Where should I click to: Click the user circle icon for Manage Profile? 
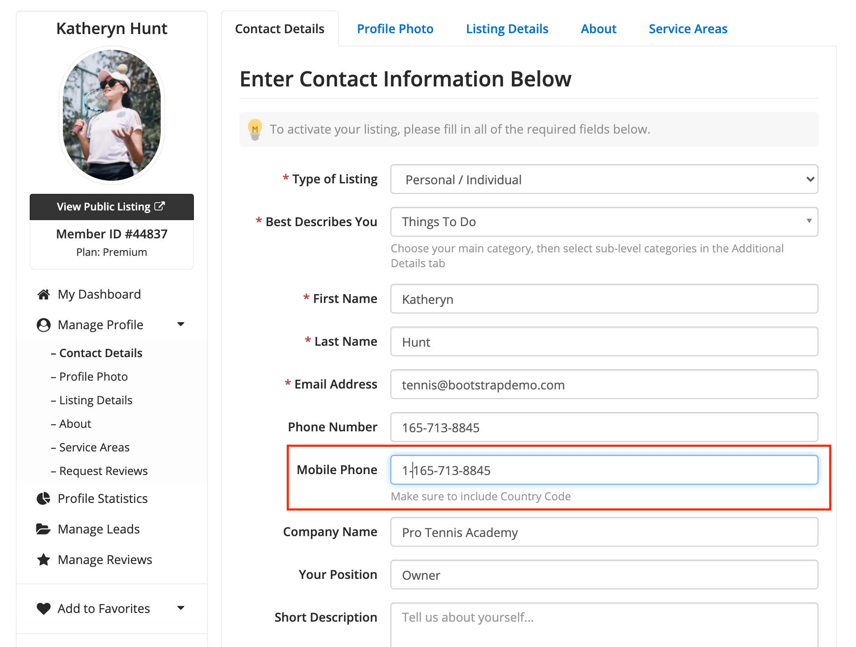tap(43, 325)
